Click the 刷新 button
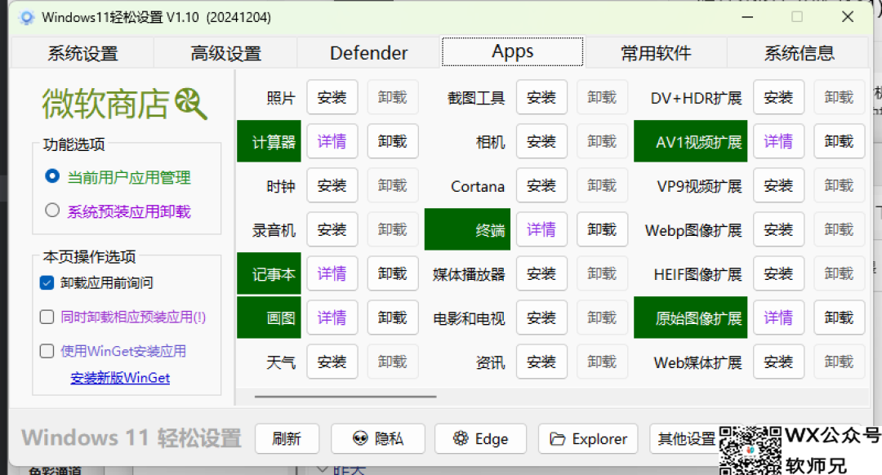882x475 pixels. point(287,438)
